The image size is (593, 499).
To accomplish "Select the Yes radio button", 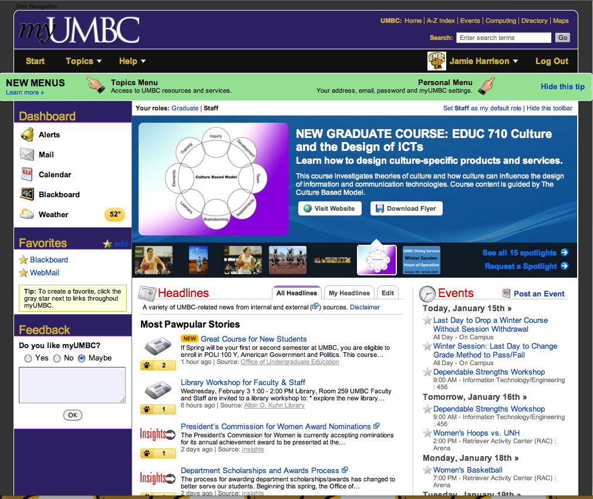I will point(28,358).
